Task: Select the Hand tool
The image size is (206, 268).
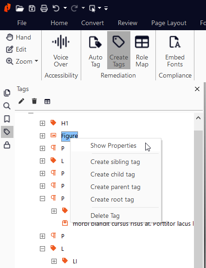Action: tap(19, 37)
